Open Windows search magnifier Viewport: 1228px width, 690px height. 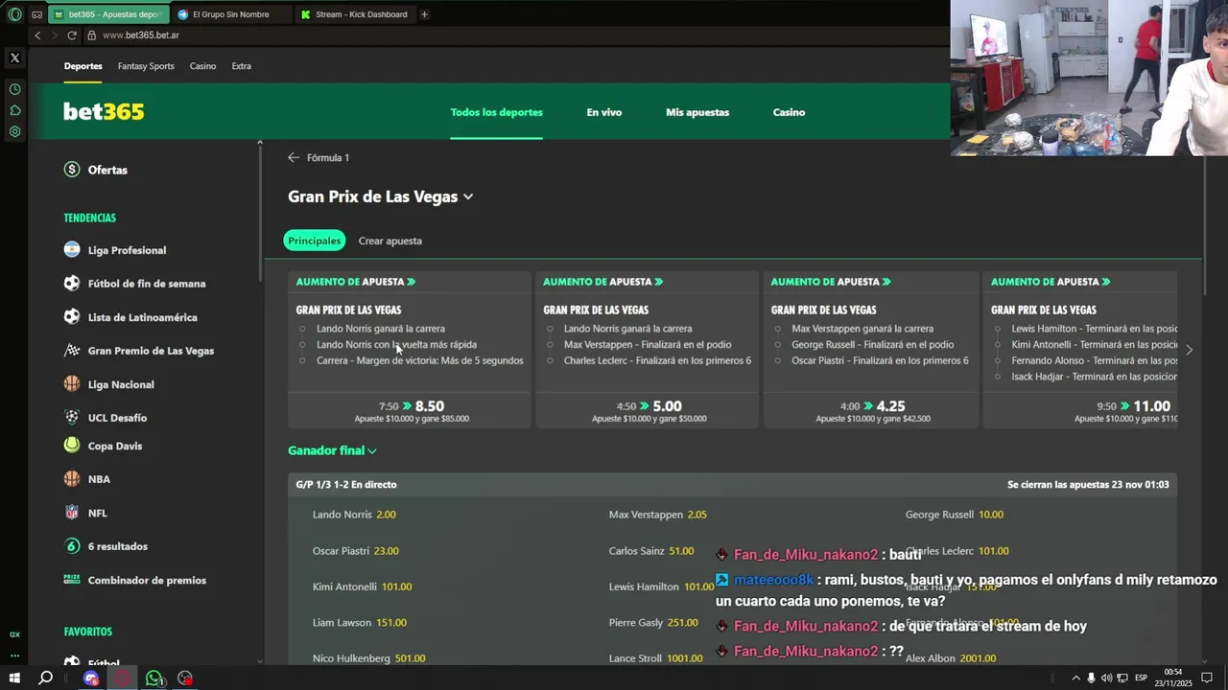[x=45, y=678]
